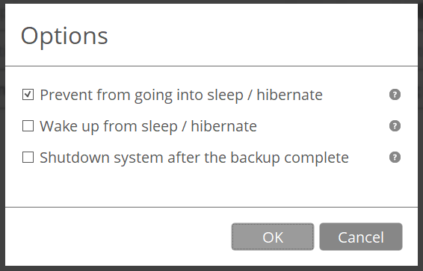Click the blank header area right of Options
This screenshot has width=423, height=271.
(x=263, y=35)
